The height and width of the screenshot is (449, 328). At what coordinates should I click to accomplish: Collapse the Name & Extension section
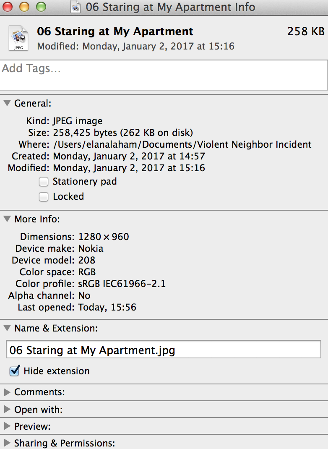click(x=7, y=328)
